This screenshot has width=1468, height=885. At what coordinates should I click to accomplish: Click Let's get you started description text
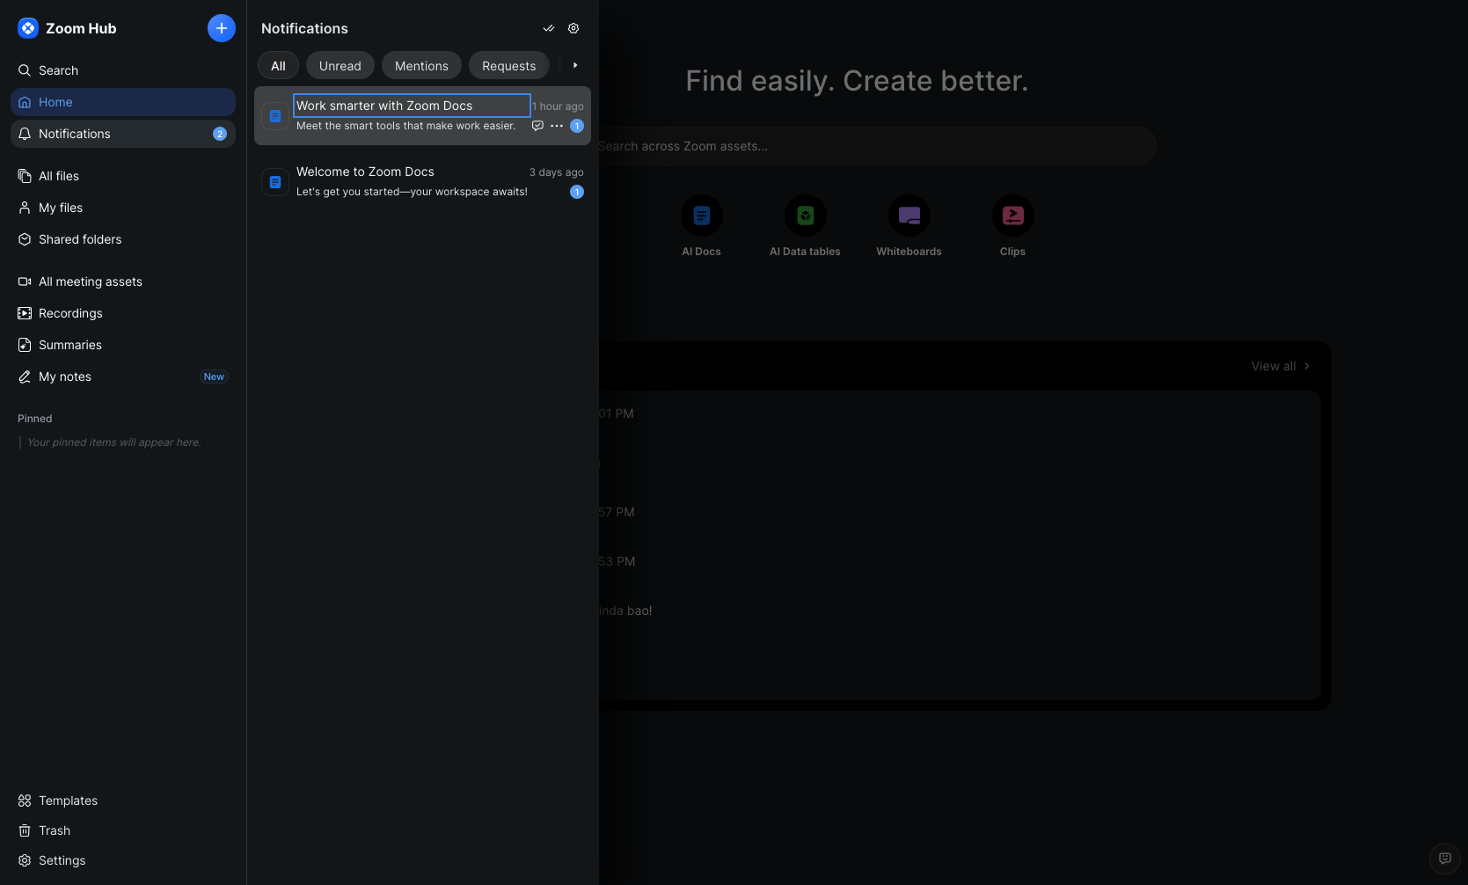(x=412, y=192)
